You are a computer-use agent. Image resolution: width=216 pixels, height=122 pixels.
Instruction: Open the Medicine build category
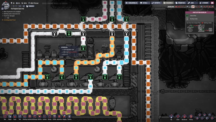tap(40, 117)
